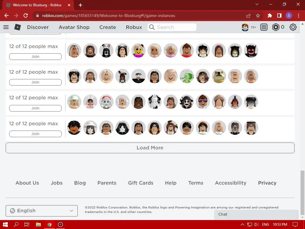Viewport: 305px width, 229px height.
Task: Click the Roblox logo home icon
Action: tap(18, 27)
